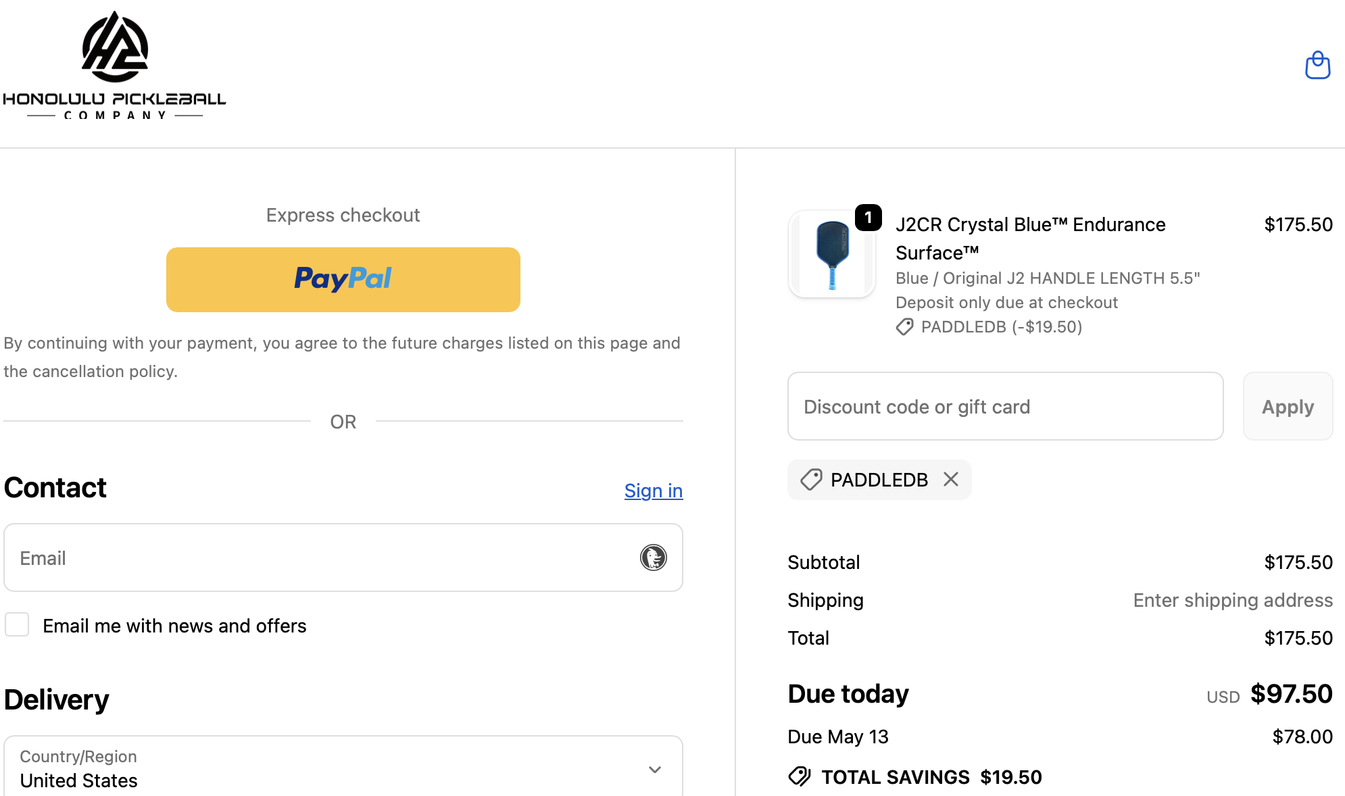Click the Due today amount
Viewport: 1345px width, 796px height.
pos(1291,694)
